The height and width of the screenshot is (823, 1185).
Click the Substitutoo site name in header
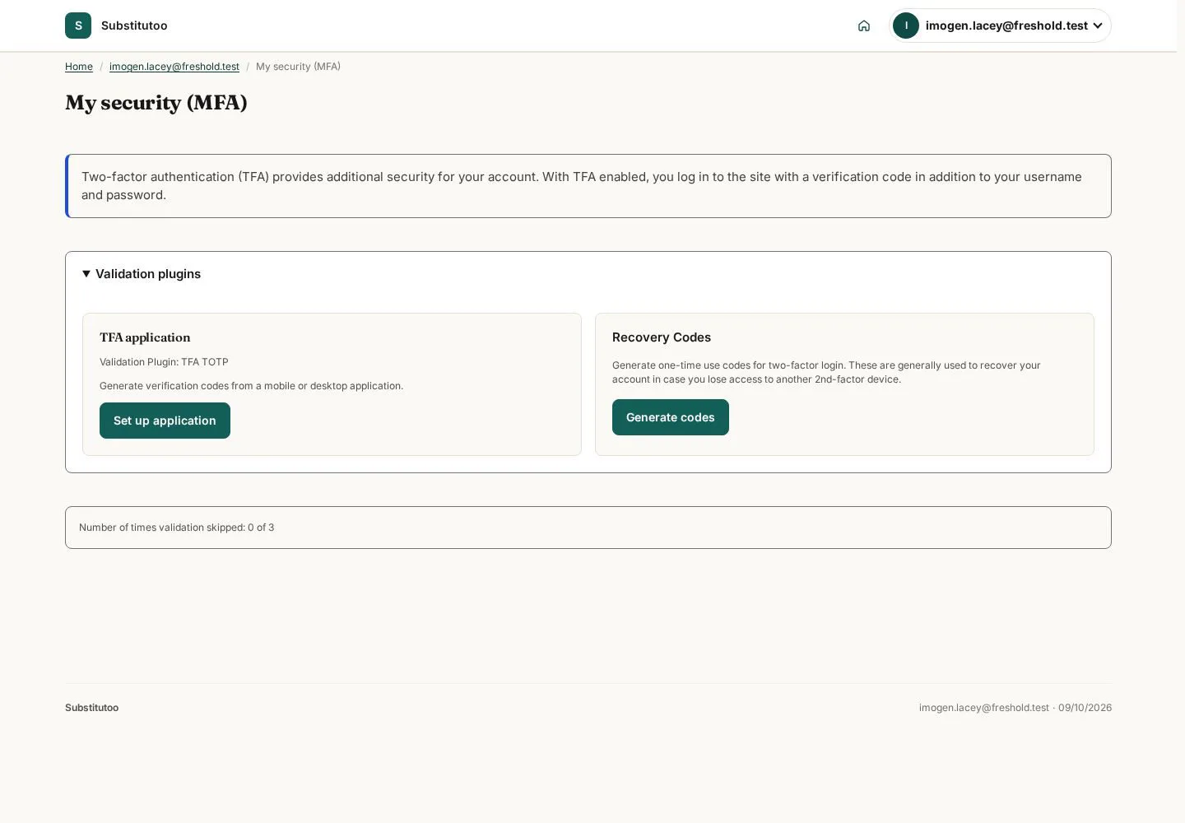tap(134, 26)
